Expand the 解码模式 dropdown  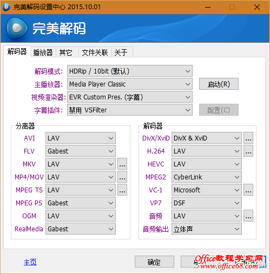tap(130, 71)
